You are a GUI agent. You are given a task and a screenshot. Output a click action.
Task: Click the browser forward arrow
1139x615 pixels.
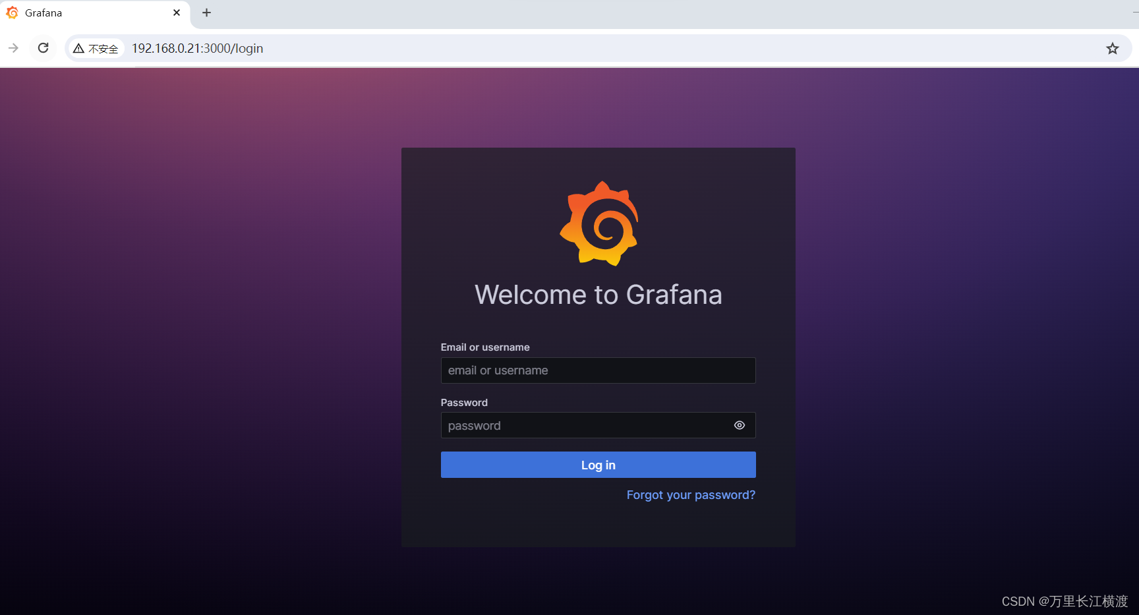pos(13,48)
